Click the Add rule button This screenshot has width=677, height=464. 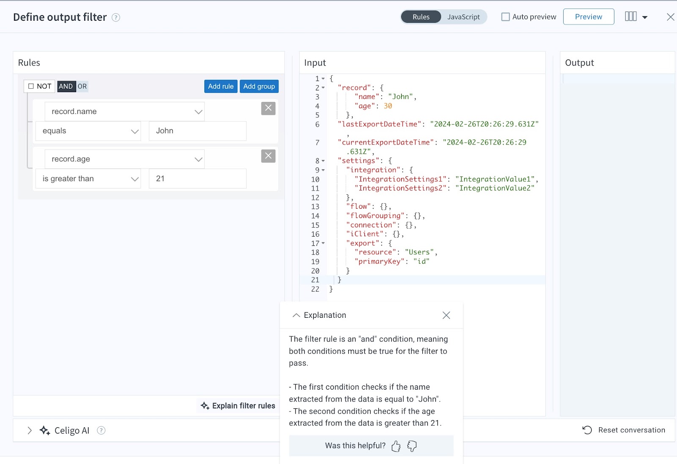(x=221, y=86)
